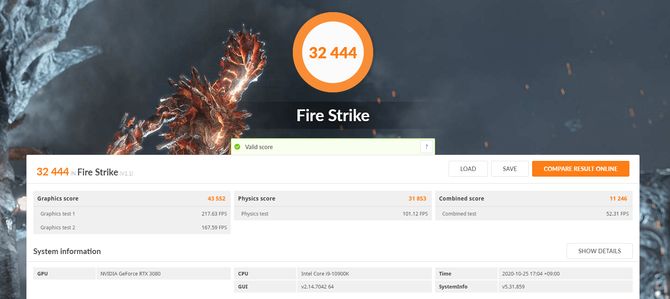Click the Valid score label

[259, 147]
